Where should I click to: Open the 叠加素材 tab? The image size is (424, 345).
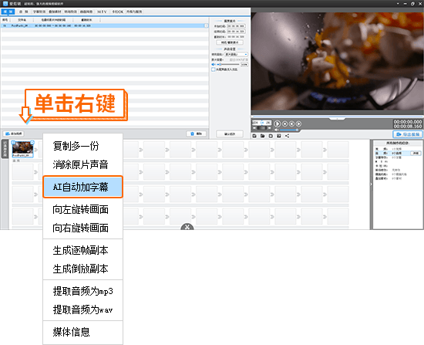(55, 12)
